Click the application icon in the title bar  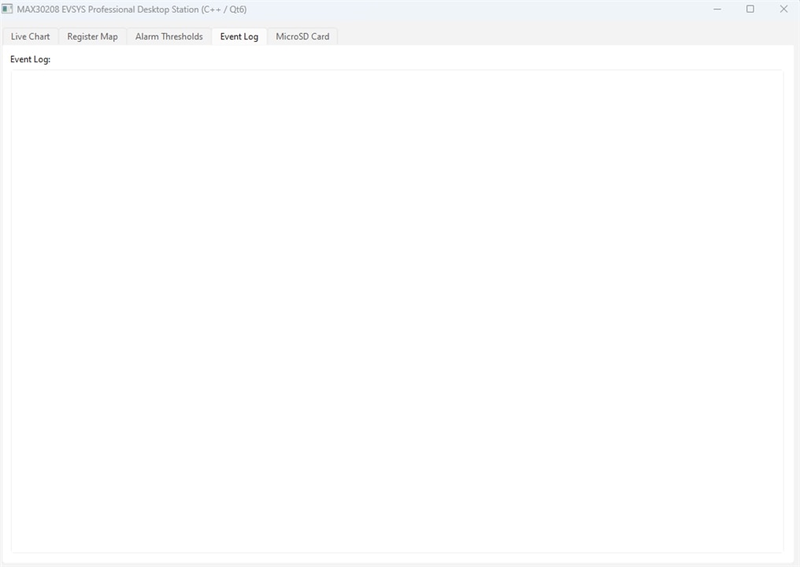[x=7, y=9]
